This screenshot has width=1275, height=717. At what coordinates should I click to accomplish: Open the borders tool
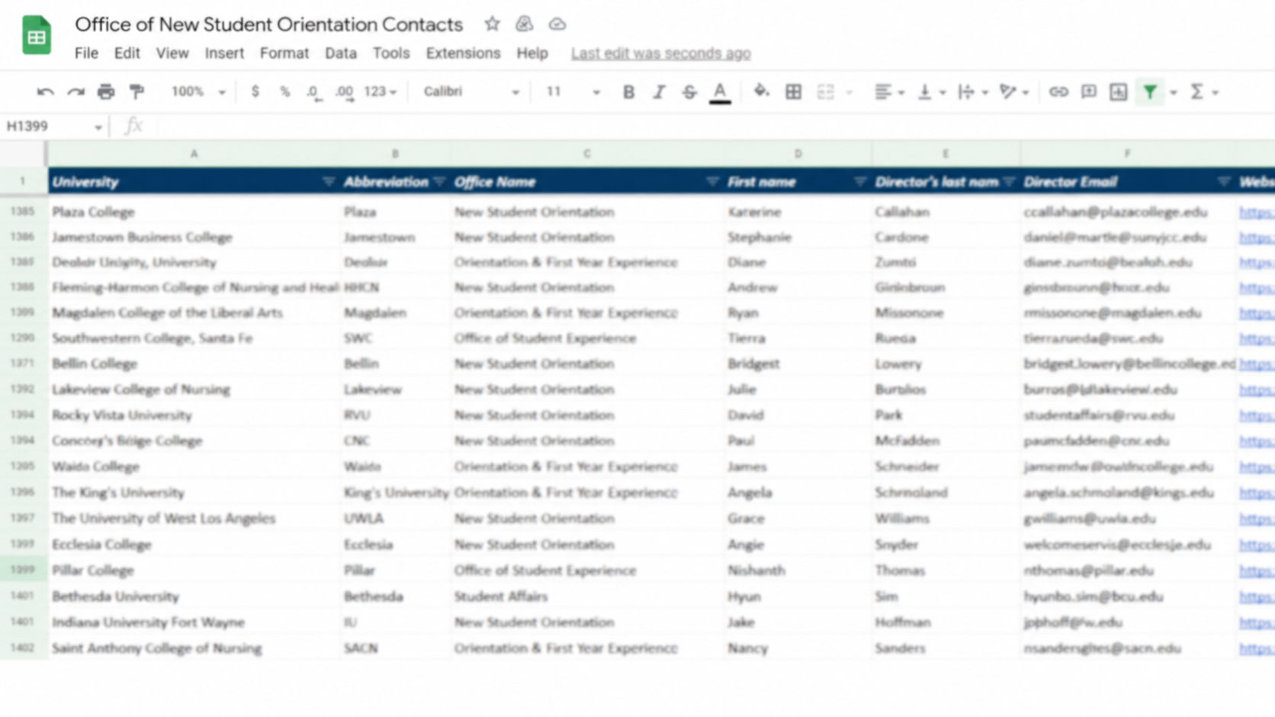793,92
